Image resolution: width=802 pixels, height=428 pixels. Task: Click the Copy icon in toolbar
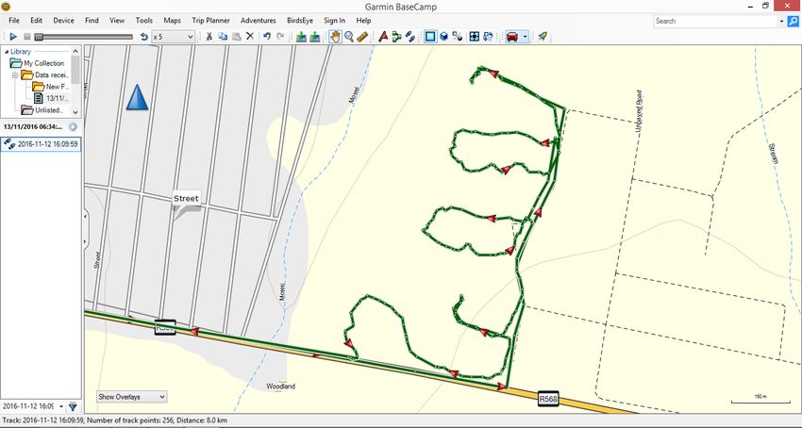coord(223,37)
